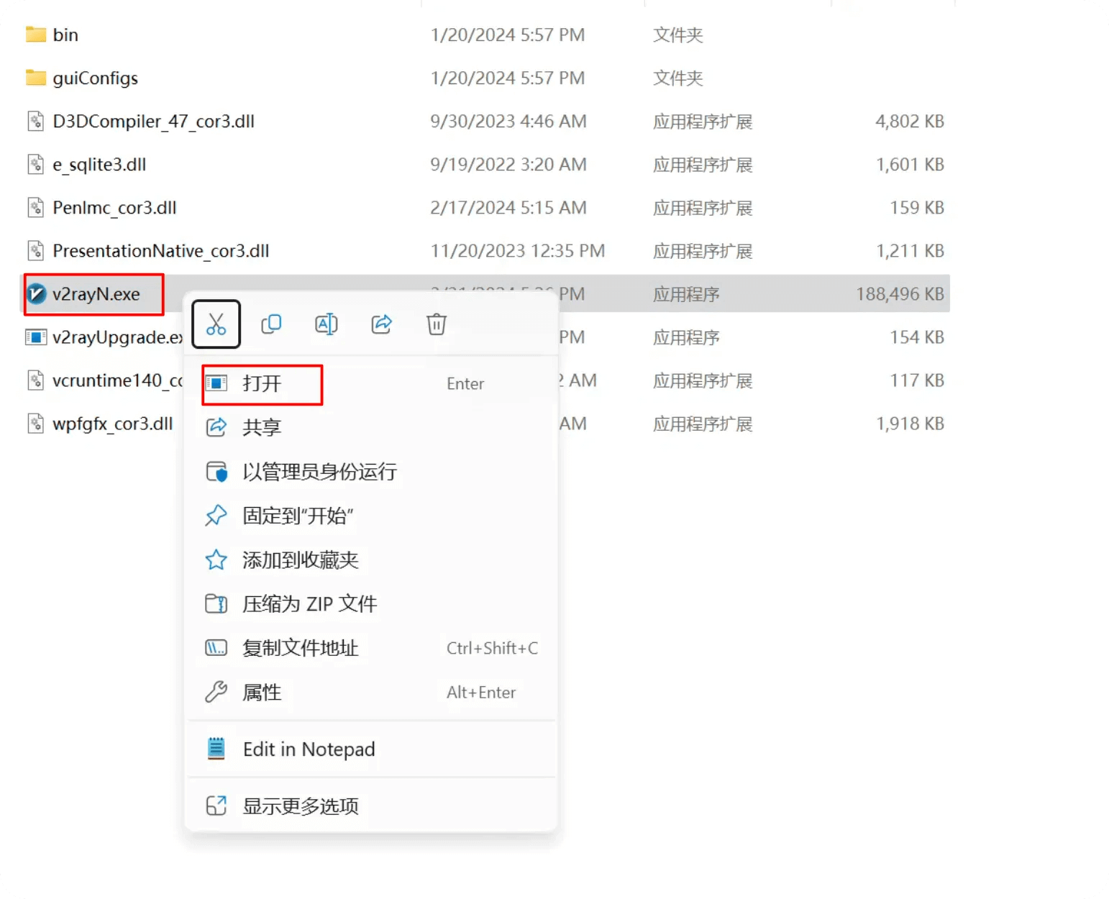Open v2rayN.exe properties

(x=262, y=692)
